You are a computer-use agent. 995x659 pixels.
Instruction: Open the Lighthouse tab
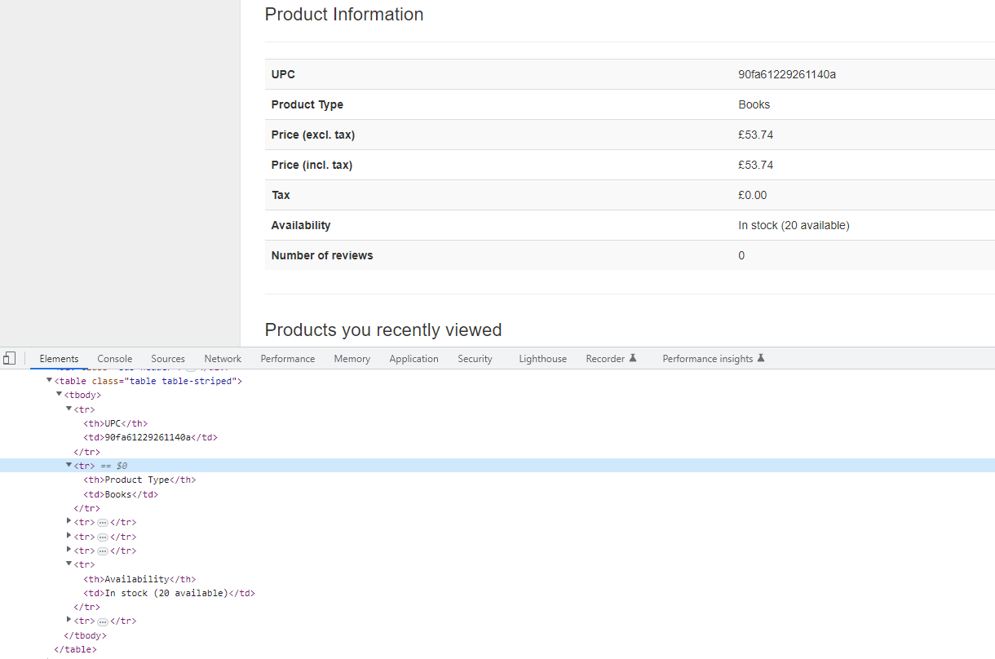pyautogui.click(x=543, y=359)
